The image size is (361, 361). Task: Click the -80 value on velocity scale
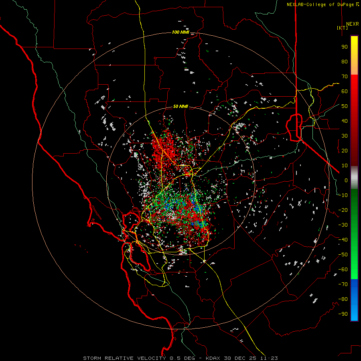point(343,299)
